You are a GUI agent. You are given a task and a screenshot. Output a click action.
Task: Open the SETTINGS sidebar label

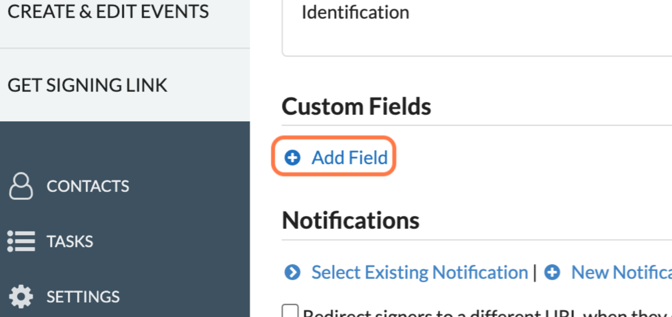pyautogui.click(x=83, y=297)
